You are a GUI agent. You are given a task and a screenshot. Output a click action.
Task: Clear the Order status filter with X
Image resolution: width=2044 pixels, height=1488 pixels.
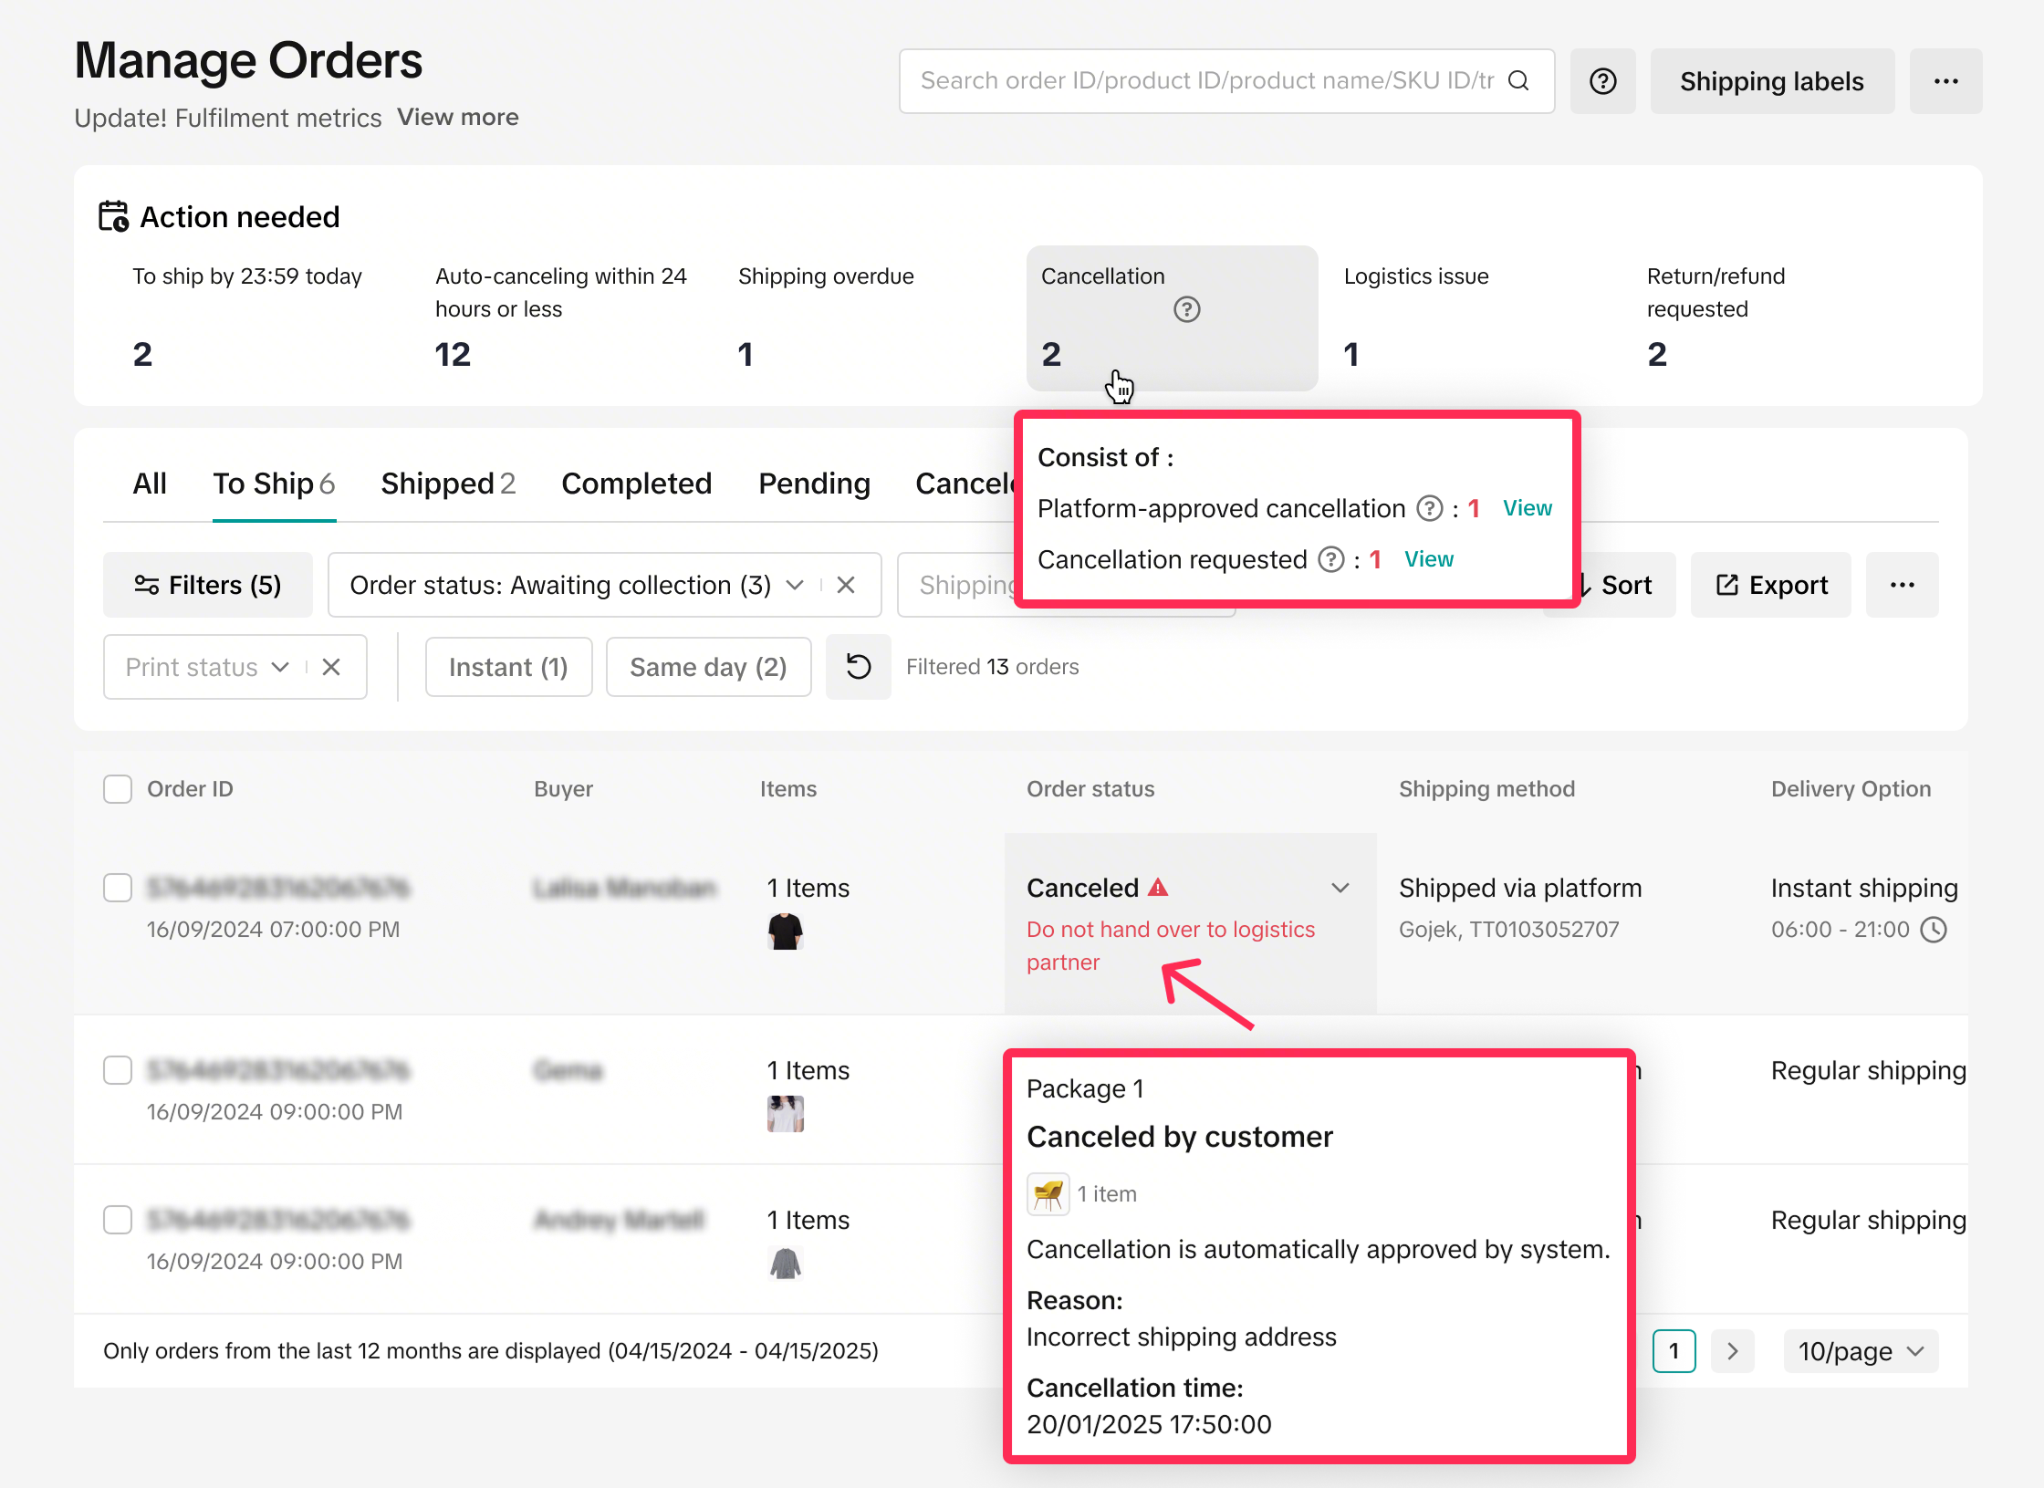(846, 585)
